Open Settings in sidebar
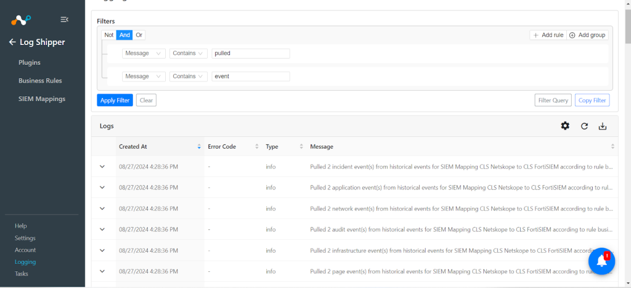Image resolution: width=631 pixels, height=288 pixels. pyautogui.click(x=25, y=238)
